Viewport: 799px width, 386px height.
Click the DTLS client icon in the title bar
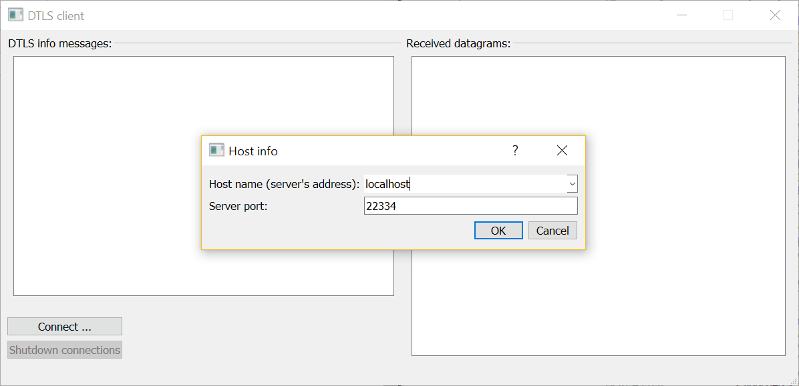coord(15,14)
